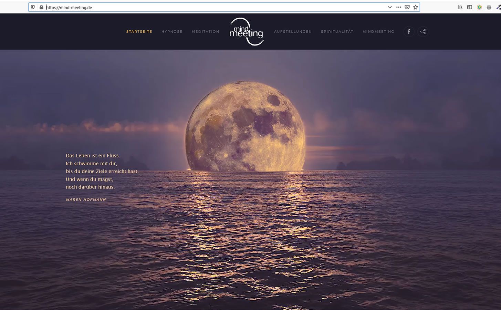
Task: Open the Facebook icon in site header
Action: (x=409, y=32)
